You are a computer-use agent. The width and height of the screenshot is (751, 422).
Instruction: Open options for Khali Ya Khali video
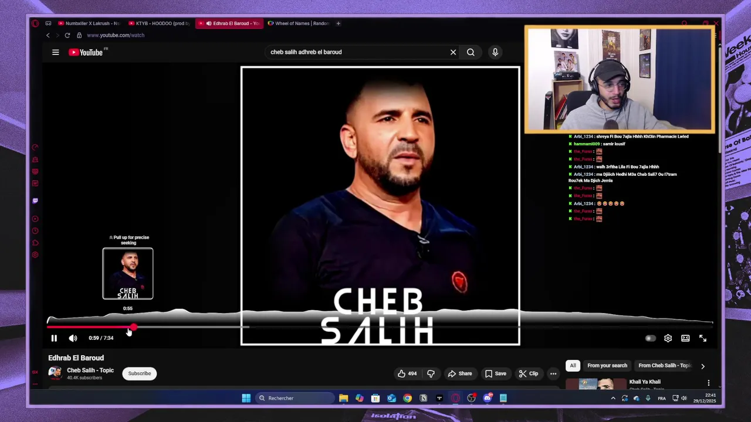[x=708, y=383]
